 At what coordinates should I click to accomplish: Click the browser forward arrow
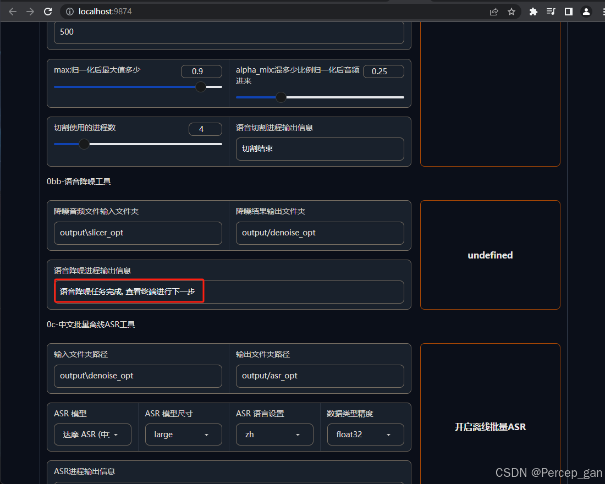(30, 12)
